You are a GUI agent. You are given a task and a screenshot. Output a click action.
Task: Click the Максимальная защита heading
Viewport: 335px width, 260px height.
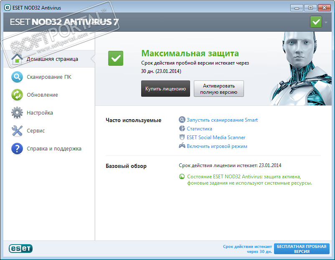[190, 53]
